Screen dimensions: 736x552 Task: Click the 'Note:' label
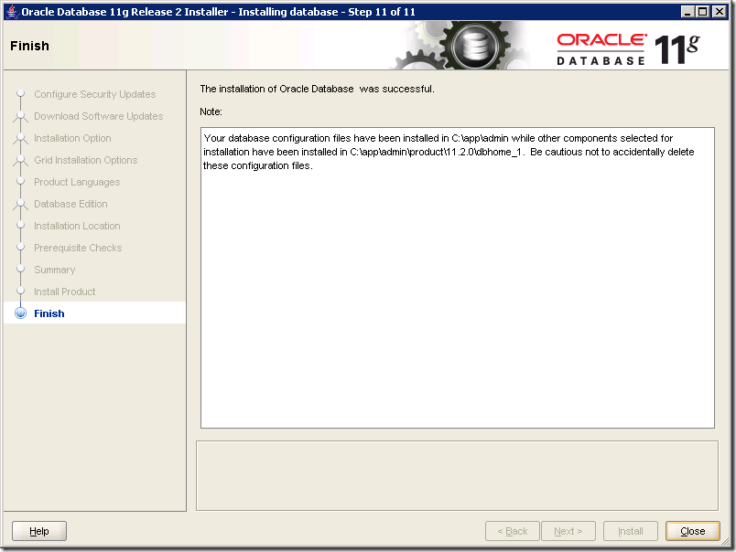211,111
